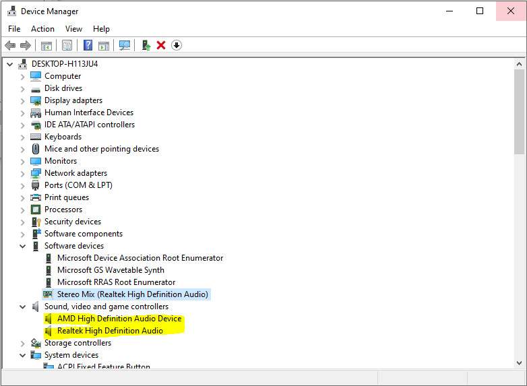Image resolution: width=527 pixels, height=386 pixels.
Task: Collapse the Software devices category
Action: point(22,246)
